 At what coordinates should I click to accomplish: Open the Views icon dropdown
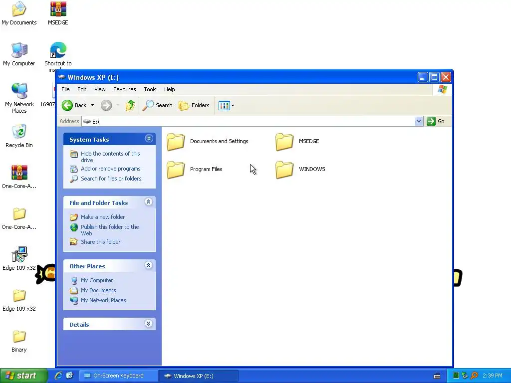pyautogui.click(x=226, y=105)
